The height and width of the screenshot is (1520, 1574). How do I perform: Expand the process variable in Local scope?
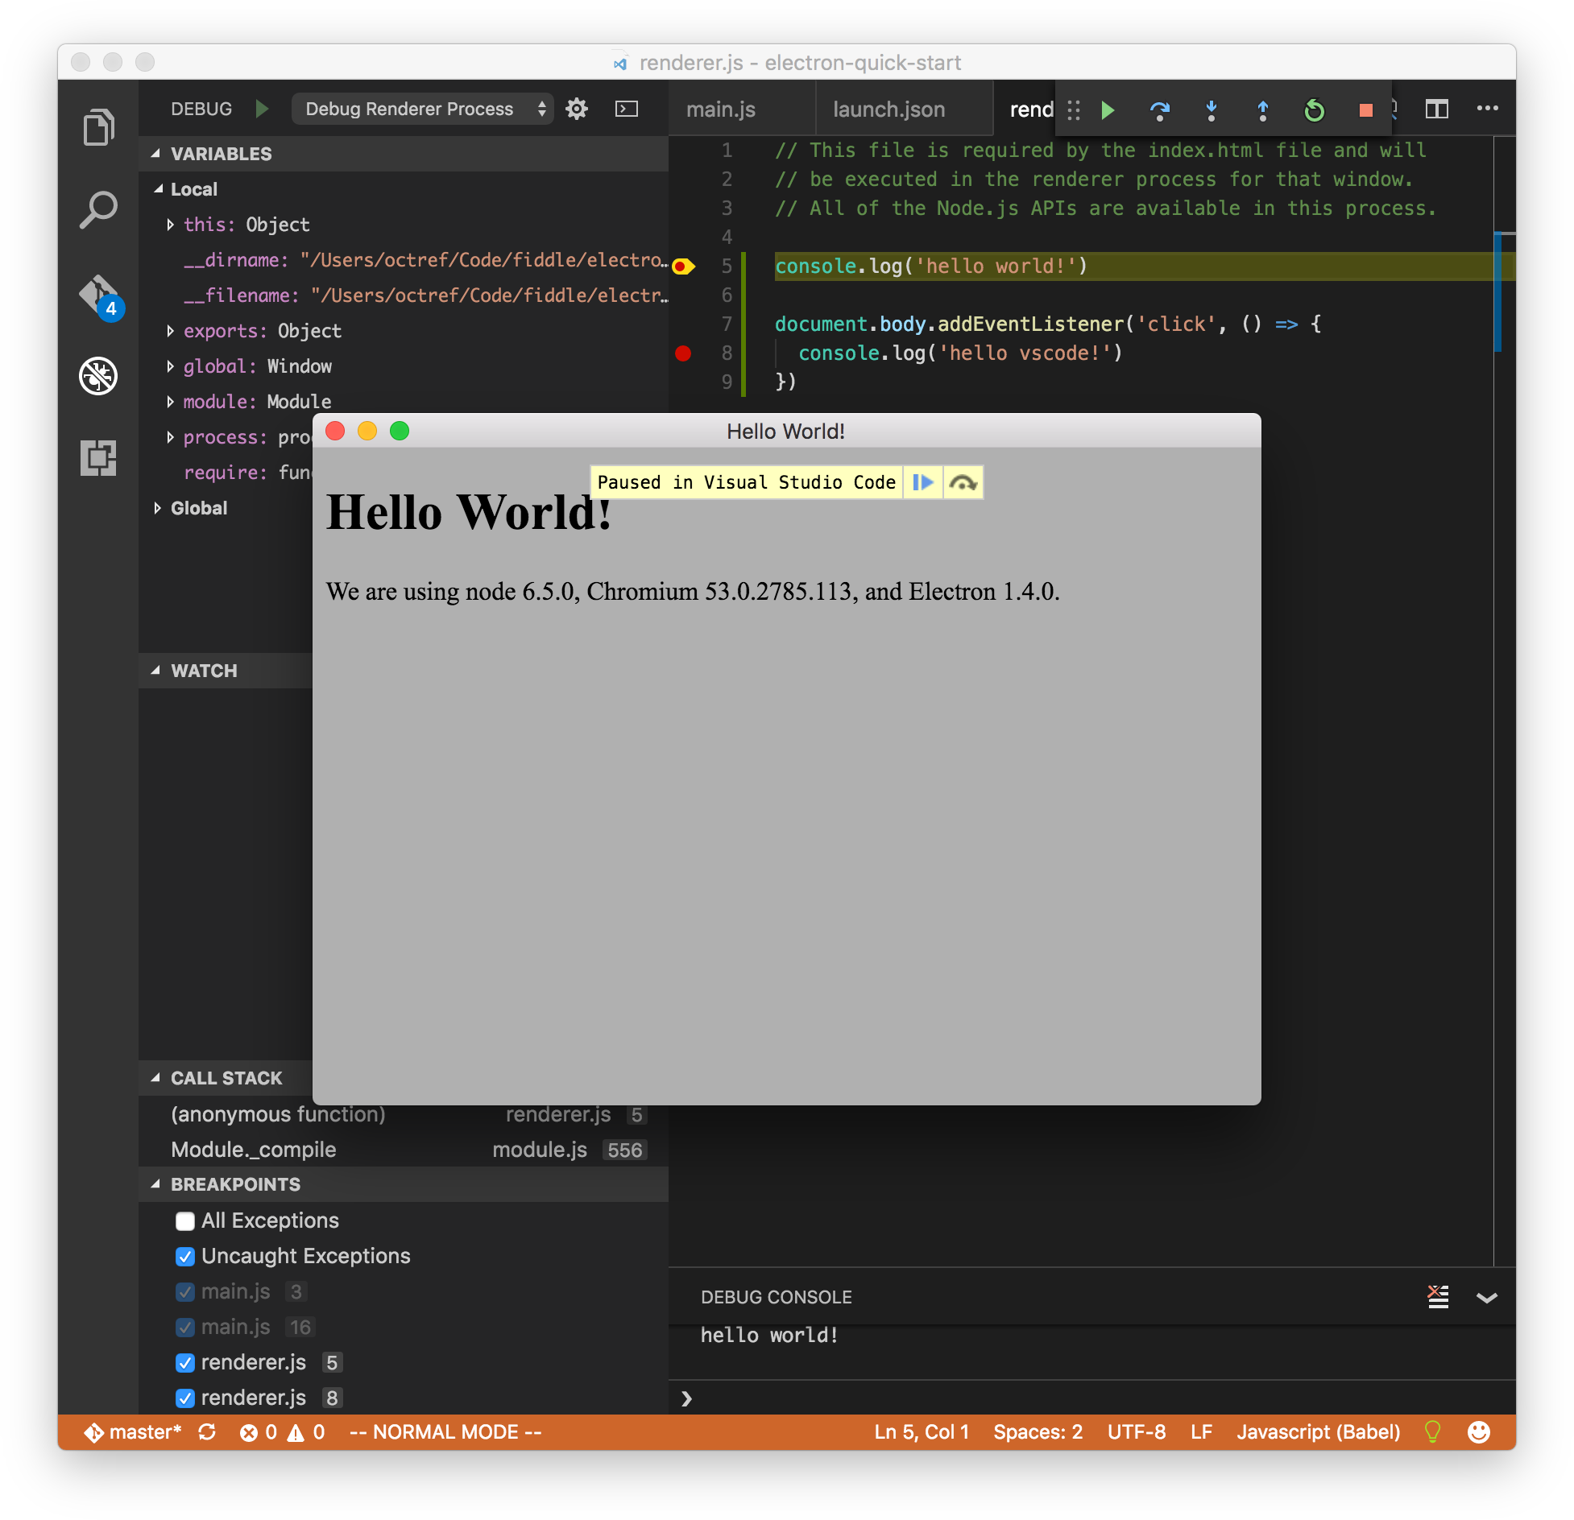coord(171,436)
